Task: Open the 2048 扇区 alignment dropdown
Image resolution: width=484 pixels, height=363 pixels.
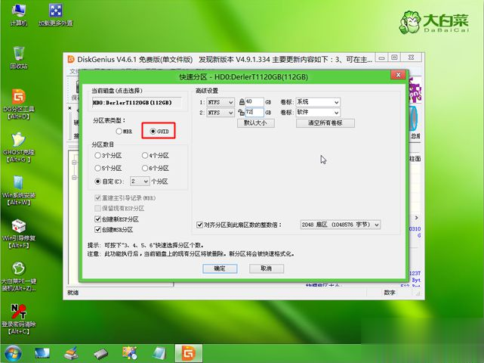Action: [x=376, y=225]
